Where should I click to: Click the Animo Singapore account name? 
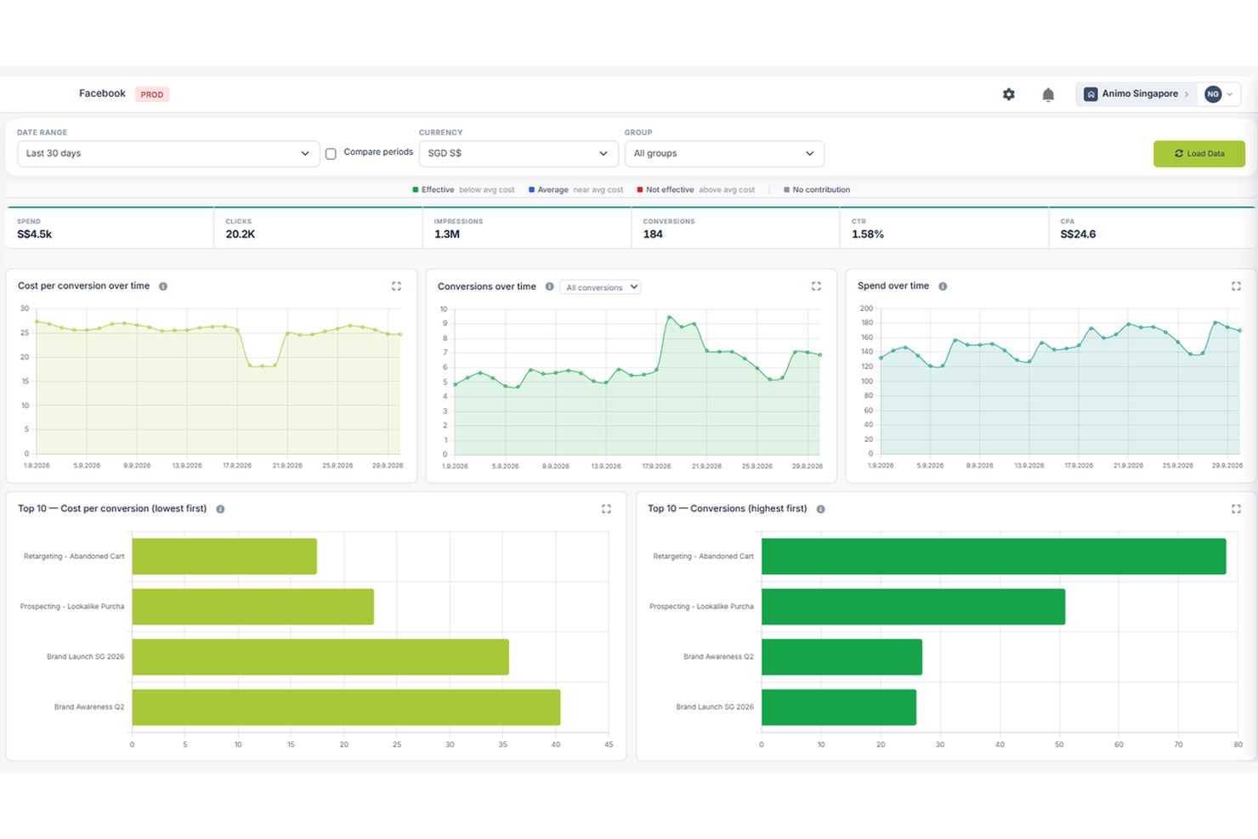[1140, 94]
